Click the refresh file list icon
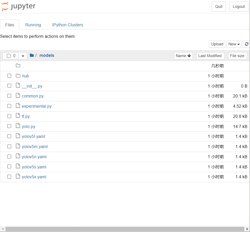The height and width of the screenshot is (232, 250). click(x=247, y=44)
